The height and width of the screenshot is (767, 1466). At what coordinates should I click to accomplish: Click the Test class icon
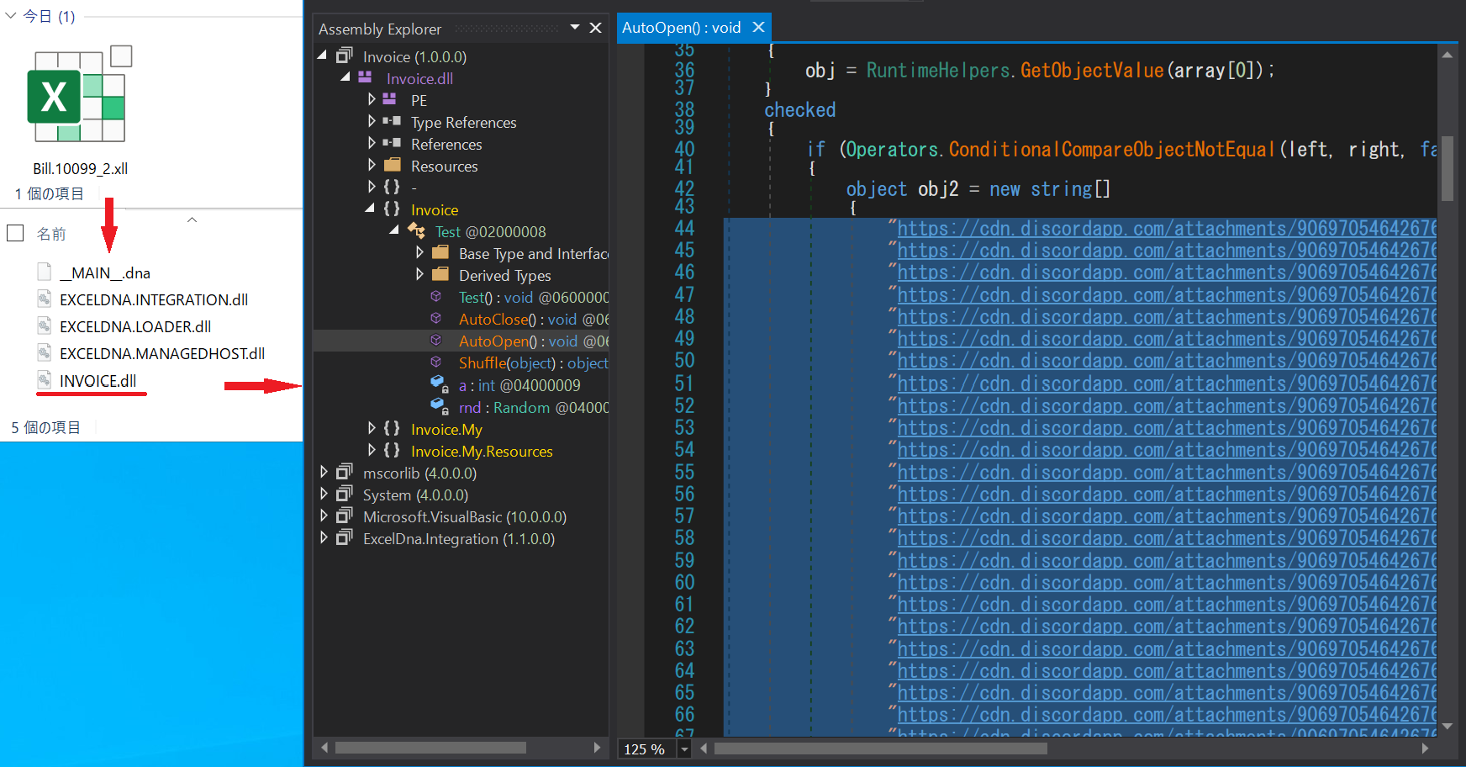tap(416, 230)
